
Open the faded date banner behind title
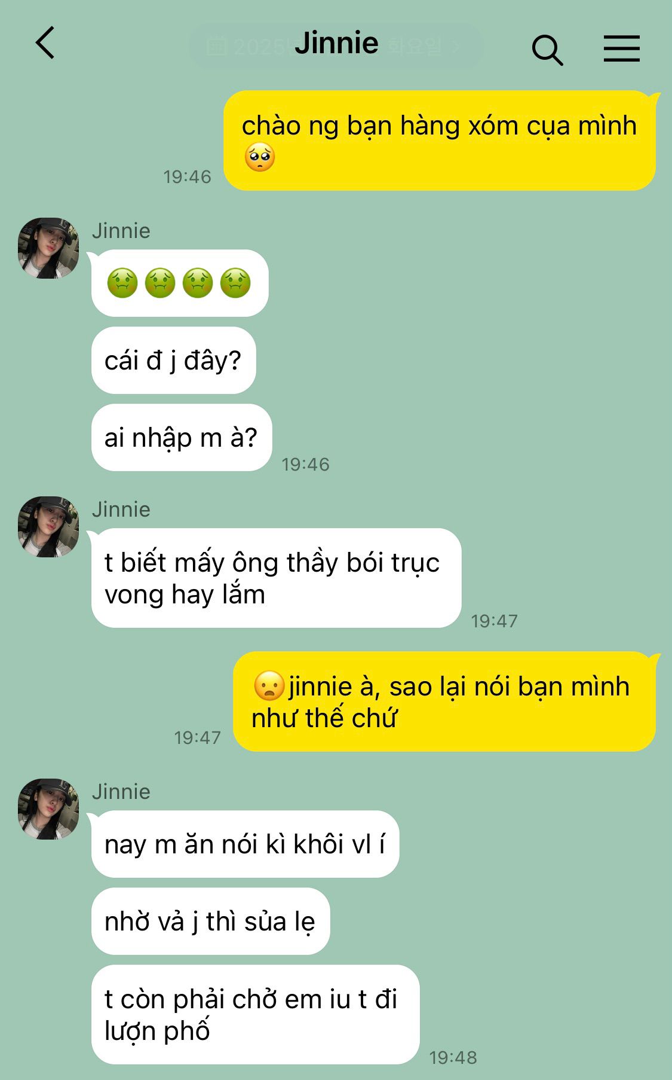(336, 46)
